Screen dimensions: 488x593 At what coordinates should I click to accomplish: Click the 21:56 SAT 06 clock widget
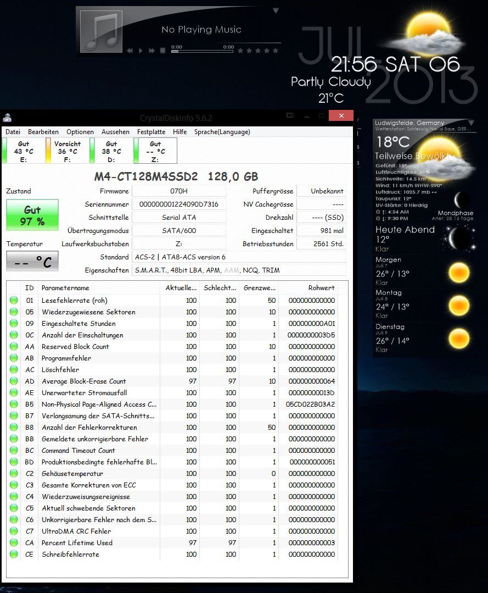tap(395, 64)
